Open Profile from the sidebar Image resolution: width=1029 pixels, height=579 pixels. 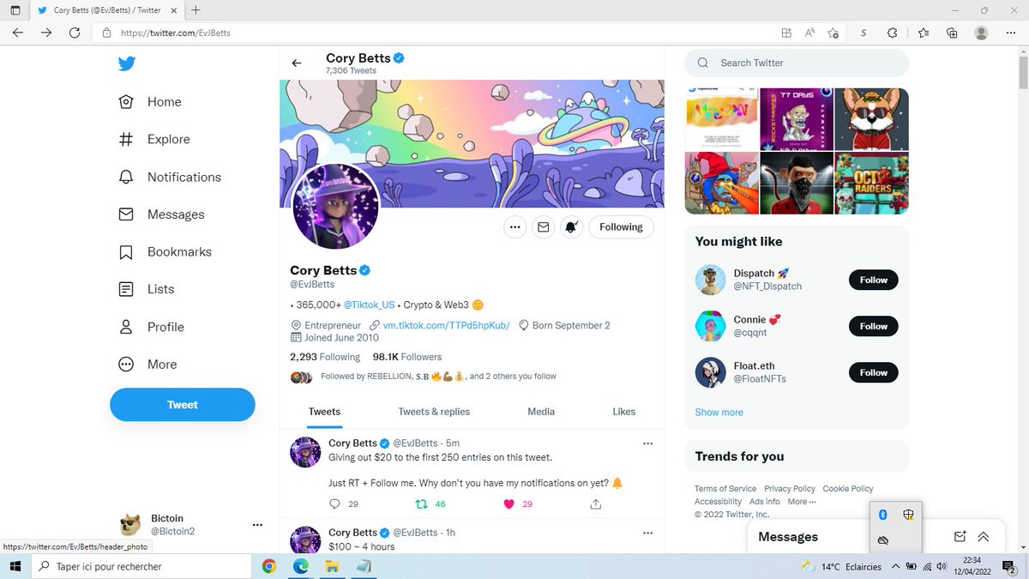151,327
